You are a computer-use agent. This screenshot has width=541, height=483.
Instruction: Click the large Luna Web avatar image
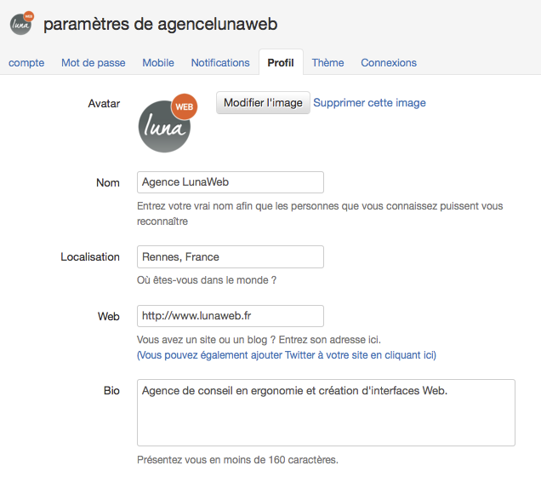click(x=168, y=123)
